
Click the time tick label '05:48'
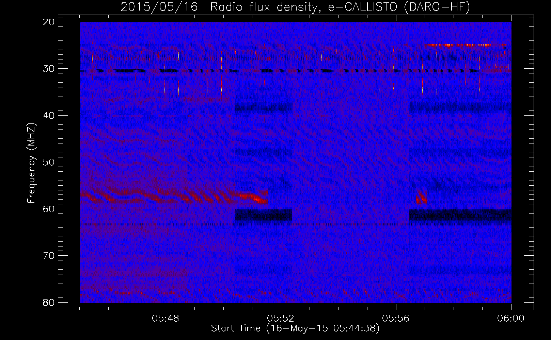[166, 319]
